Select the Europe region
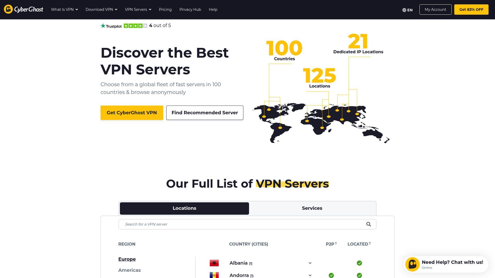Screen dimensions: 495x278 pos(127,259)
